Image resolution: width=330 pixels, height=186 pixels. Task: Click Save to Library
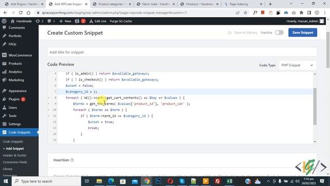(x=242, y=33)
